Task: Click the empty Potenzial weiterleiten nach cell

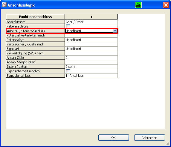Action: pyautogui.click(x=91, y=36)
